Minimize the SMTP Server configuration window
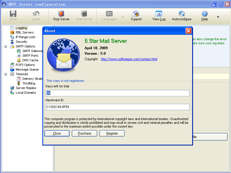Image resolution: width=231 pixels, height=173 pixels. [214, 4]
